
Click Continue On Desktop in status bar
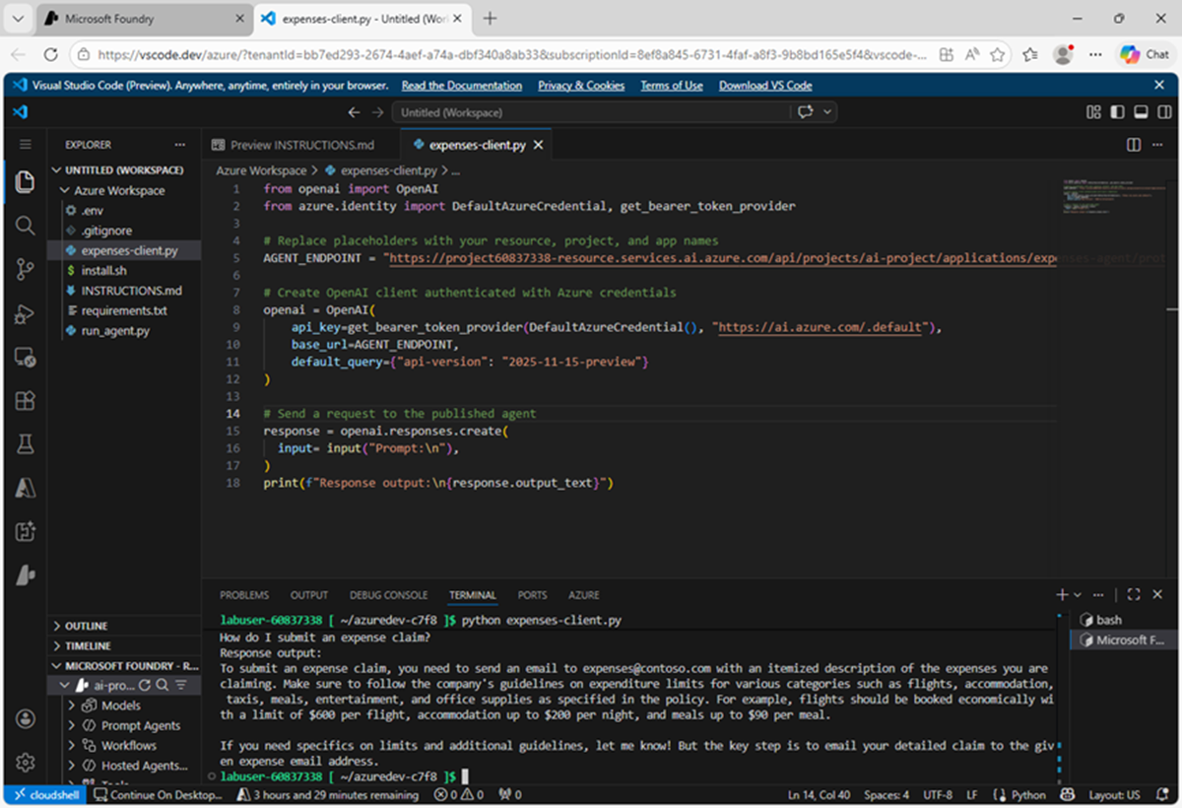(x=159, y=794)
